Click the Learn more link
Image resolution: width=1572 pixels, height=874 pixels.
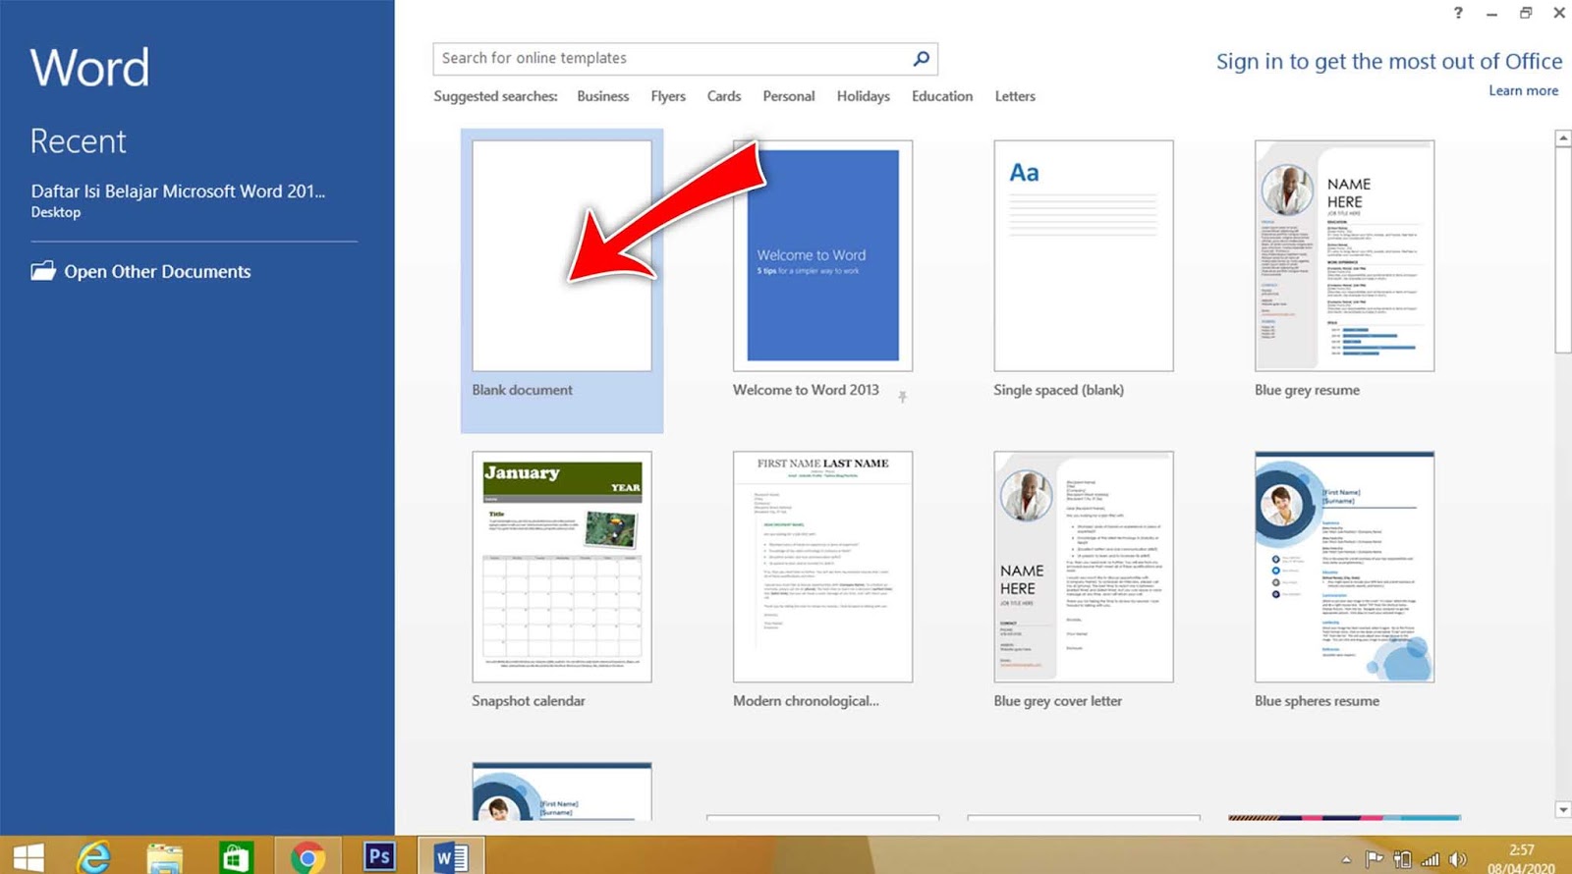(x=1523, y=90)
